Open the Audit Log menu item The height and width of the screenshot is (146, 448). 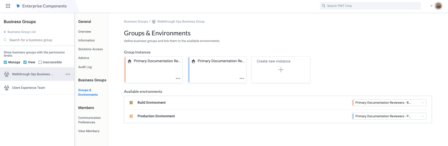pos(85,67)
